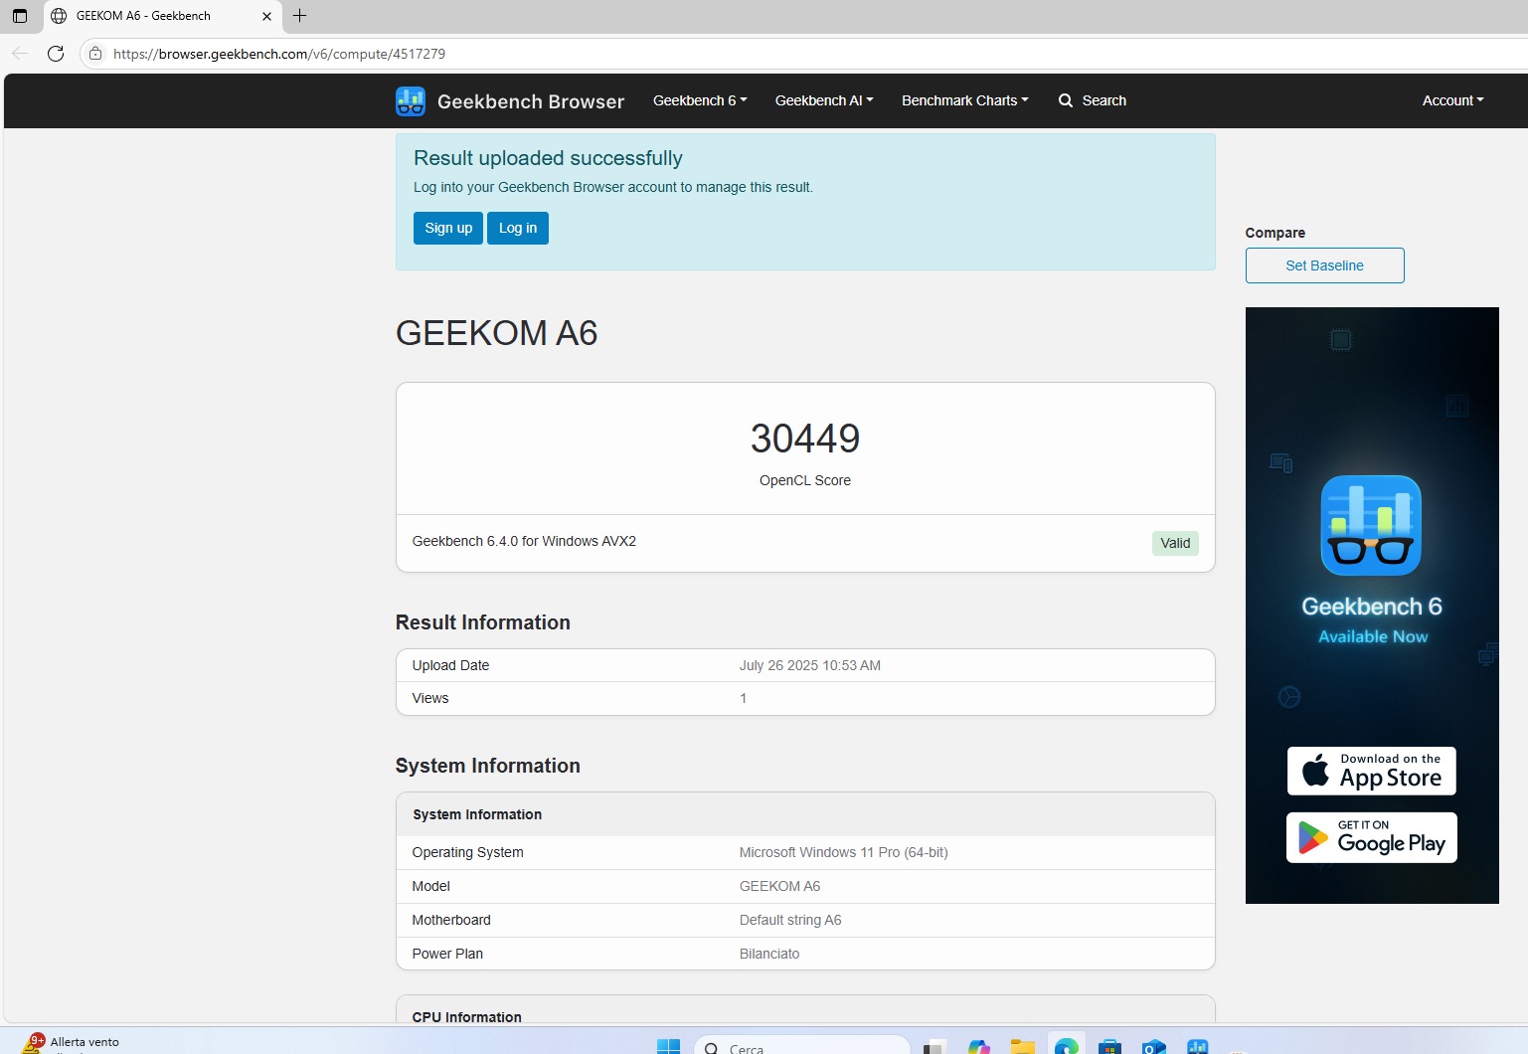
Task: Click the Result uploaded successfully heading
Action: coord(548,158)
